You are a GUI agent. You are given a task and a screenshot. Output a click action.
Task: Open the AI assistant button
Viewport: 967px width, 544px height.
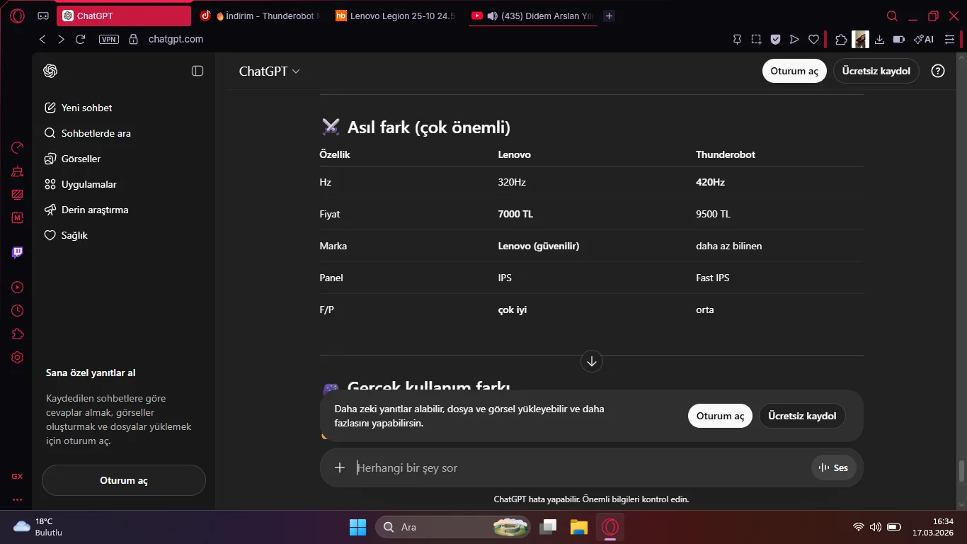tap(923, 40)
